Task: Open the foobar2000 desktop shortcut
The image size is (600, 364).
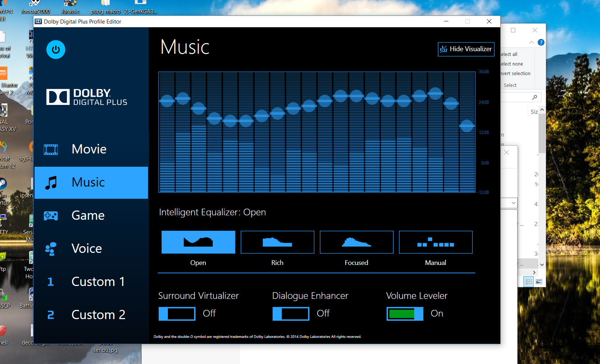Action: (x=35, y=7)
